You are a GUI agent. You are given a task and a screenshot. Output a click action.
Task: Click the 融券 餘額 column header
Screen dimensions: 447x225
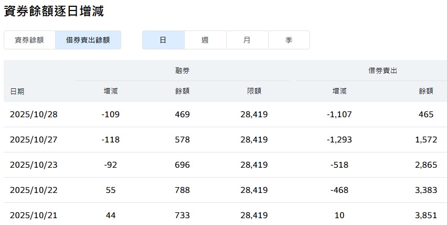coord(183,91)
